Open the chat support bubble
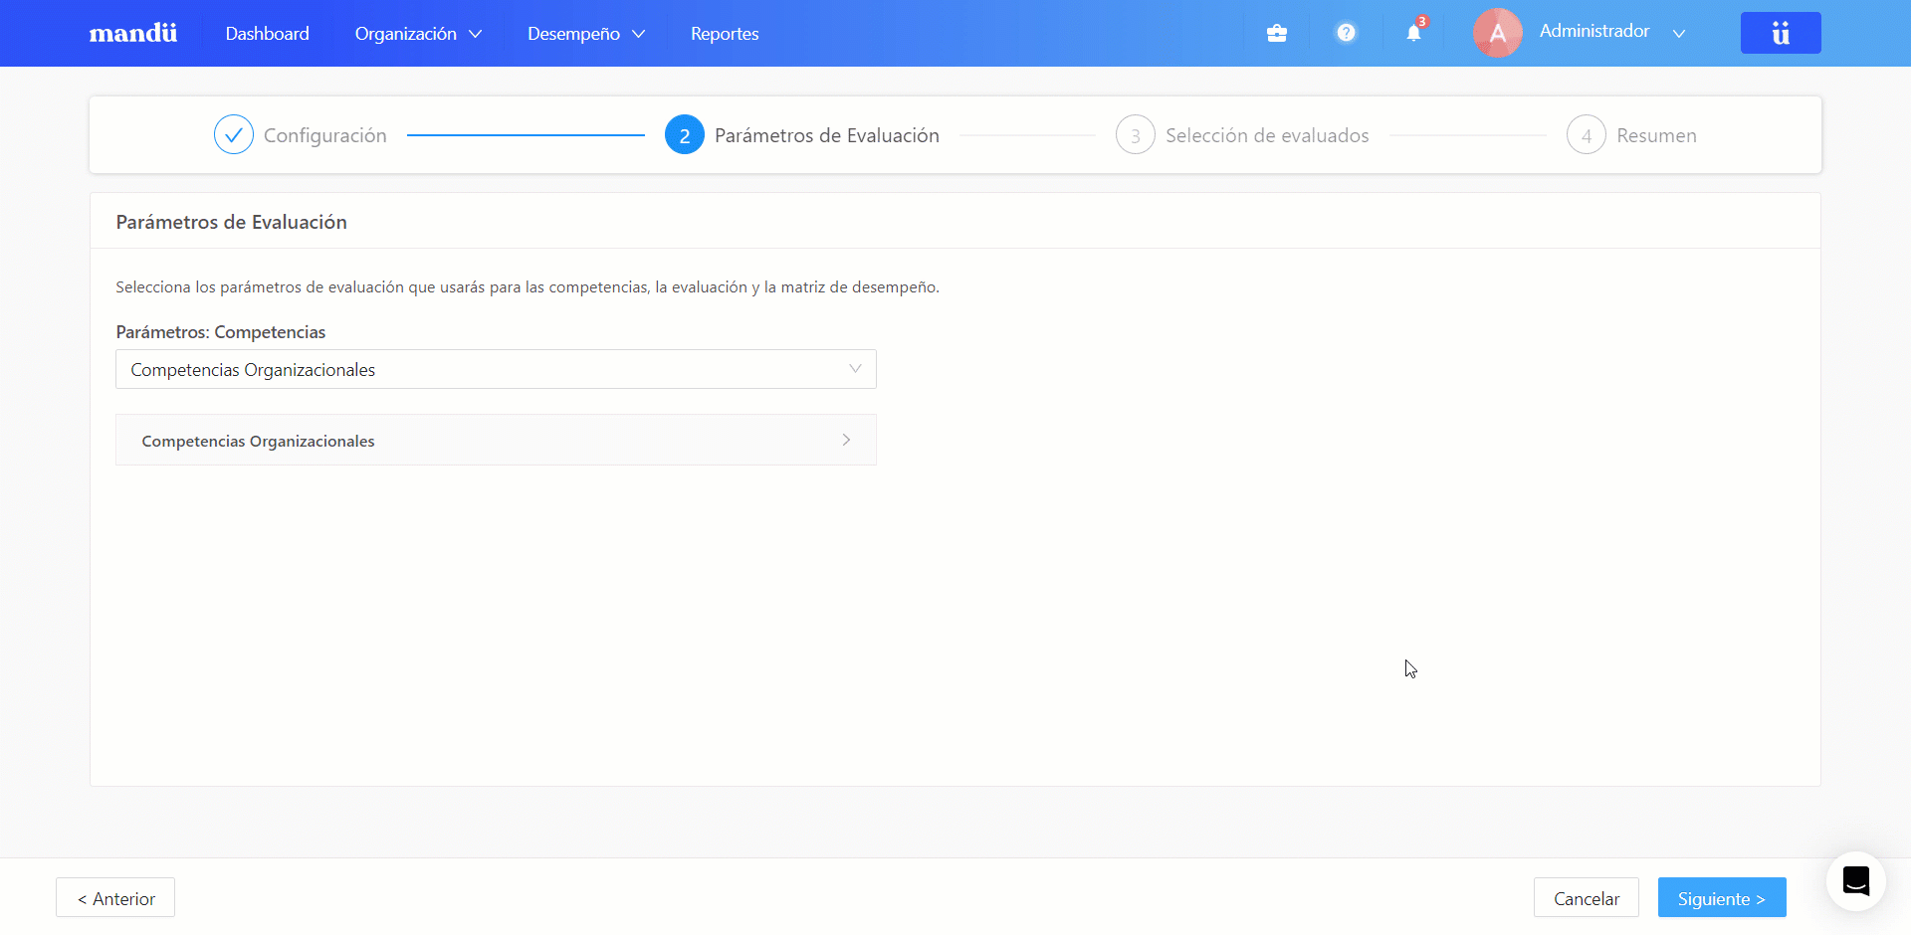1911x935 pixels. click(x=1856, y=881)
